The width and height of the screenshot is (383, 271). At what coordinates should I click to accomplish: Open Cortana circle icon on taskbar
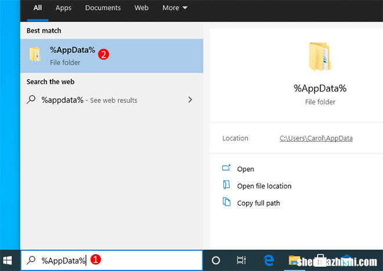[216, 261]
